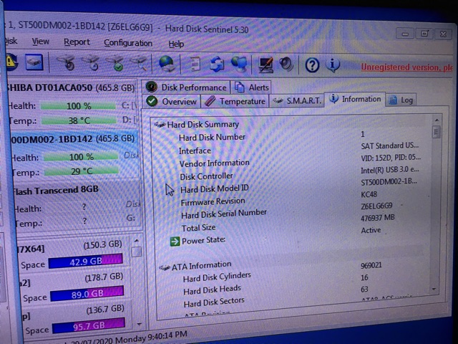Click the Disk Controller row
This screenshot has height=344, width=458.
pyautogui.click(x=206, y=176)
